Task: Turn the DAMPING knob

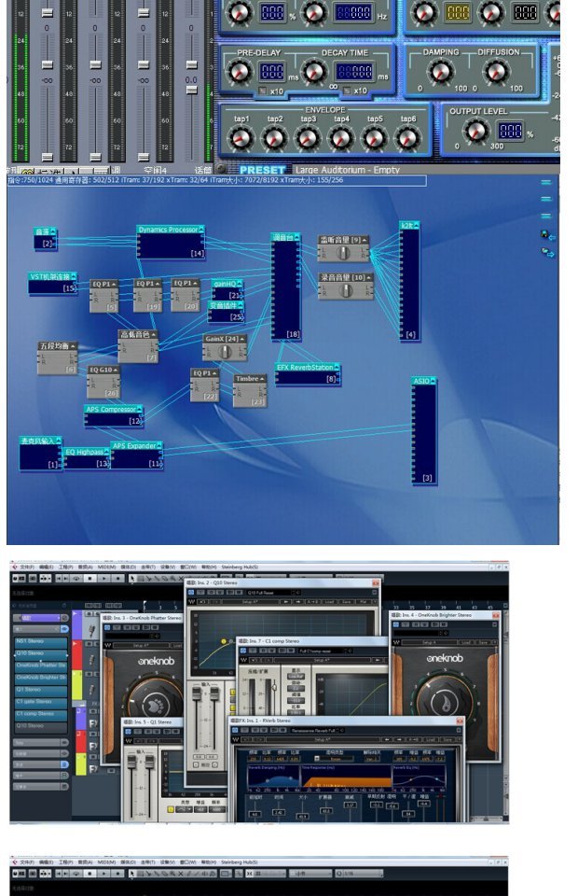Action: coord(440,72)
